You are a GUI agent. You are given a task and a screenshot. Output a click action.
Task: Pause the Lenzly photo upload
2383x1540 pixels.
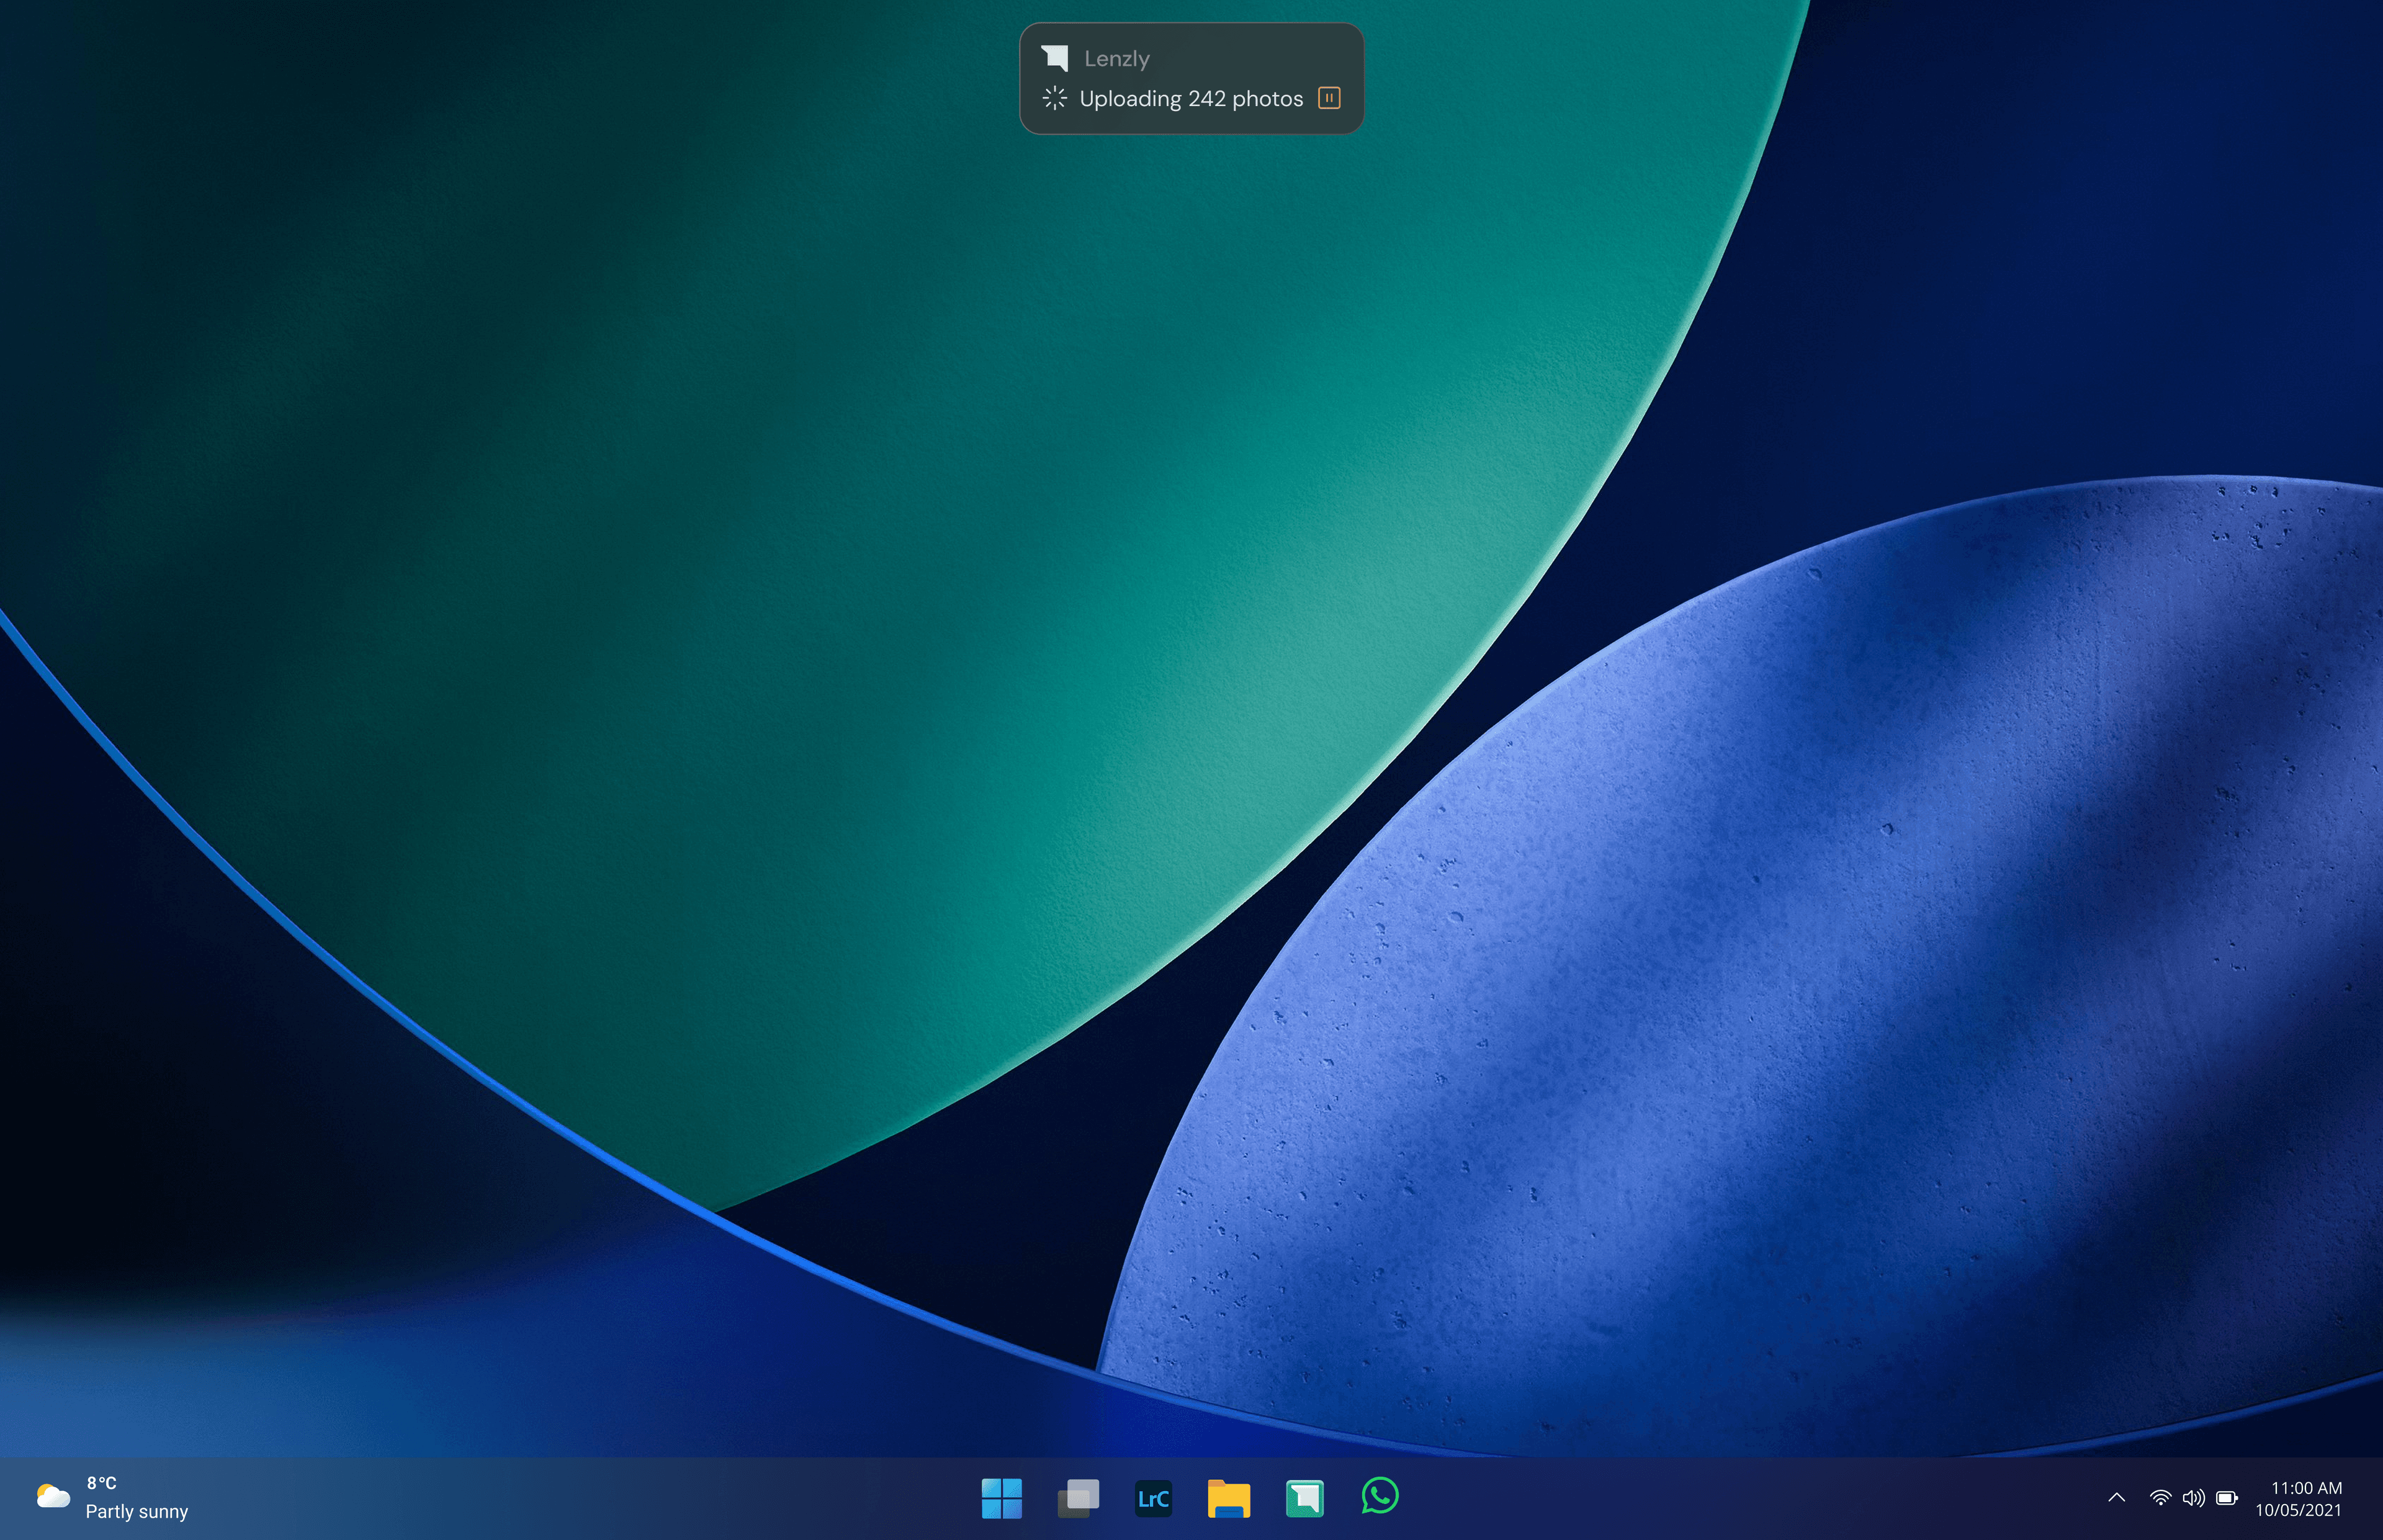[1329, 98]
